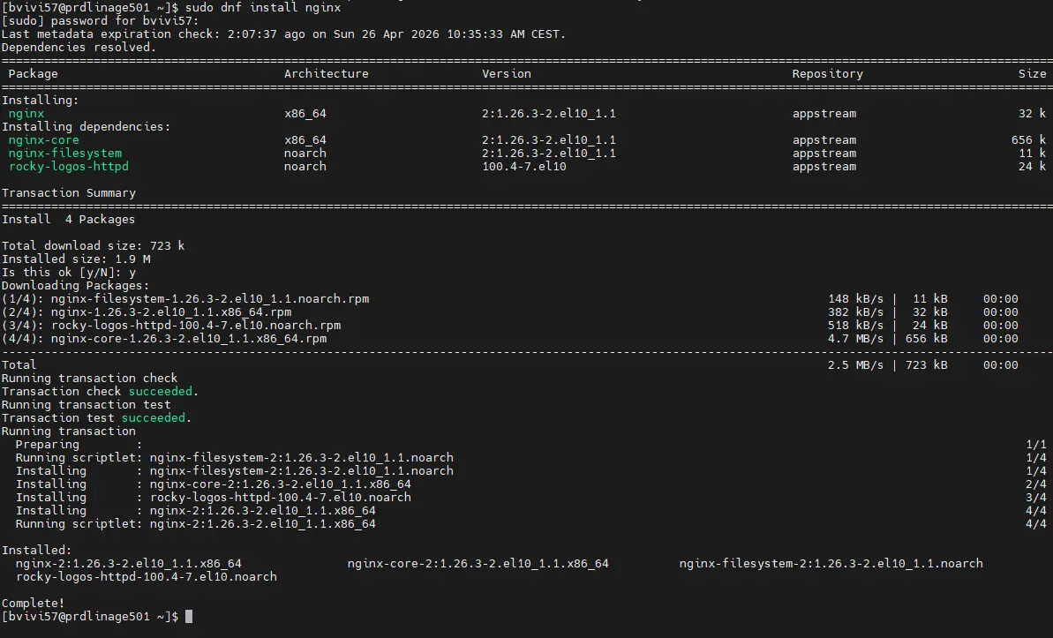Image resolution: width=1053 pixels, height=638 pixels.
Task: Click the 'Architecture' column header
Action: pos(327,74)
